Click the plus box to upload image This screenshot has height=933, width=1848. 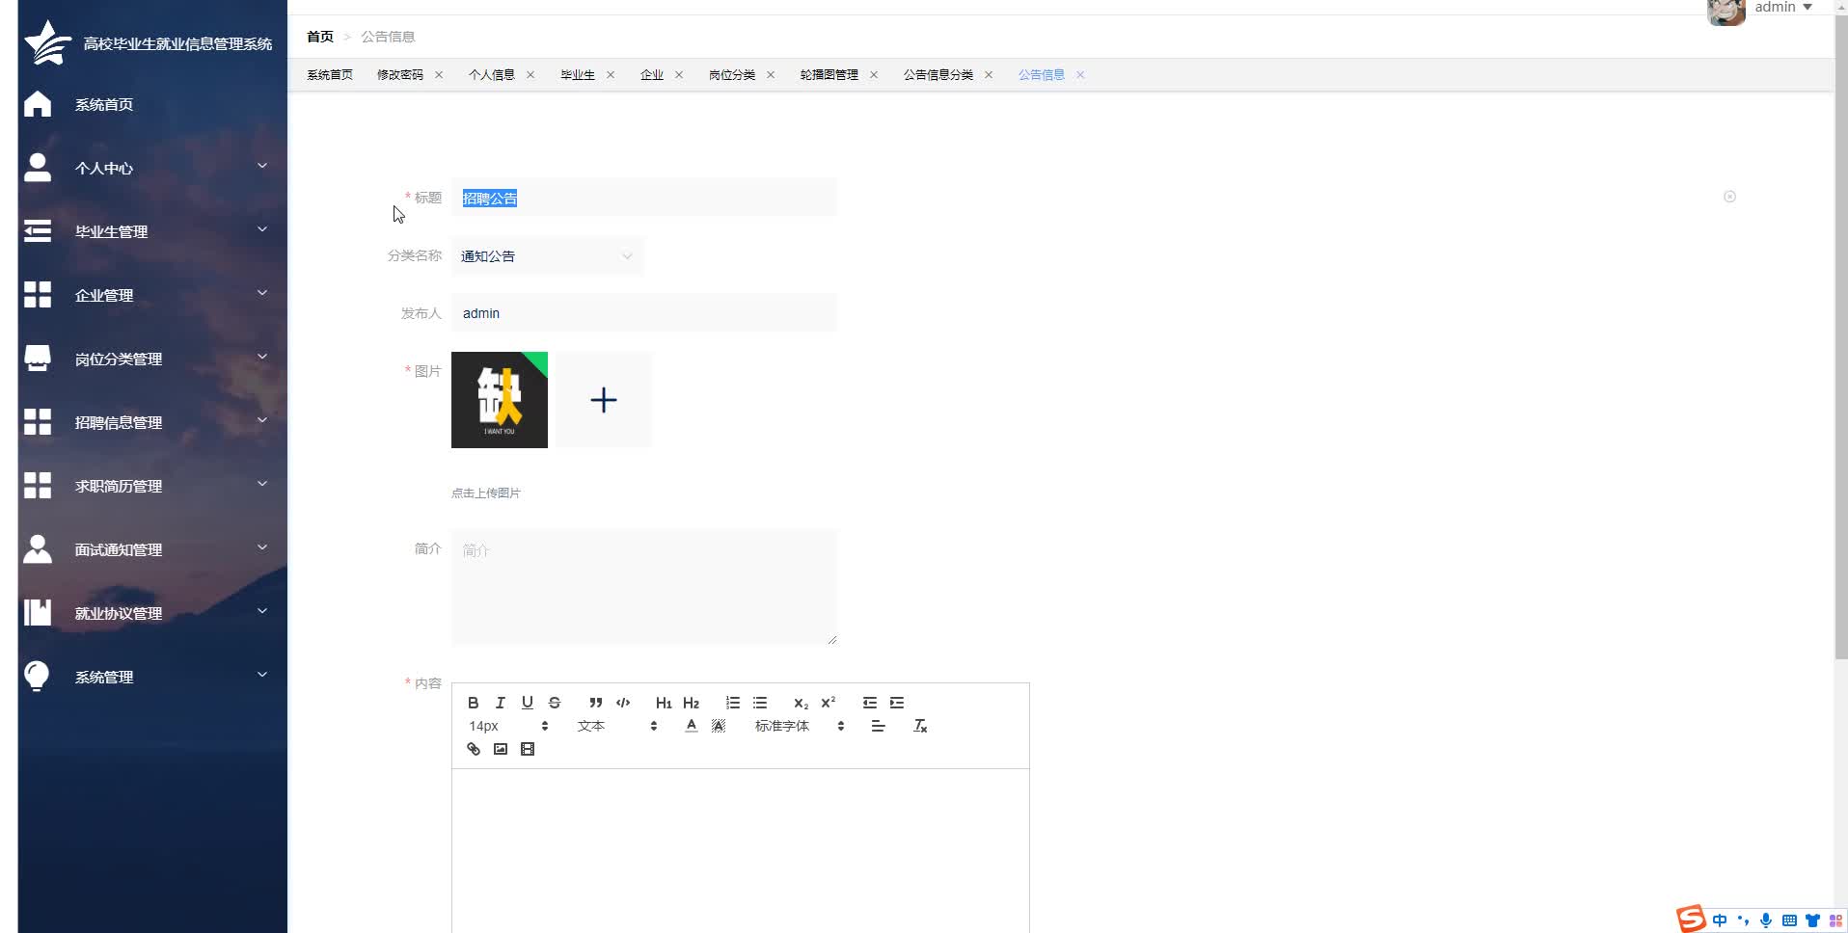coord(604,400)
